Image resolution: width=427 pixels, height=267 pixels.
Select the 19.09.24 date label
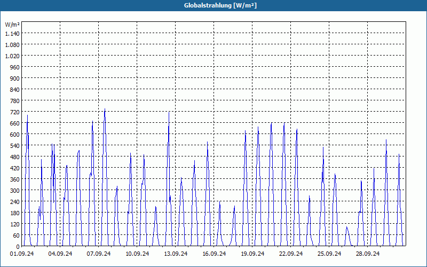(x=252, y=254)
